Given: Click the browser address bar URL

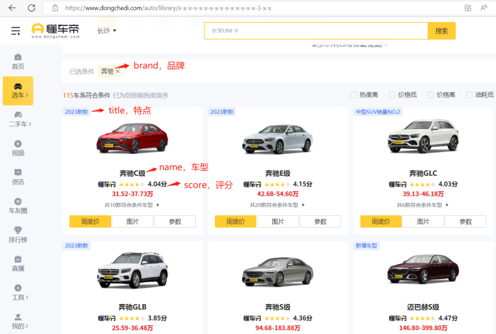Looking at the screenshot, I should [x=168, y=8].
